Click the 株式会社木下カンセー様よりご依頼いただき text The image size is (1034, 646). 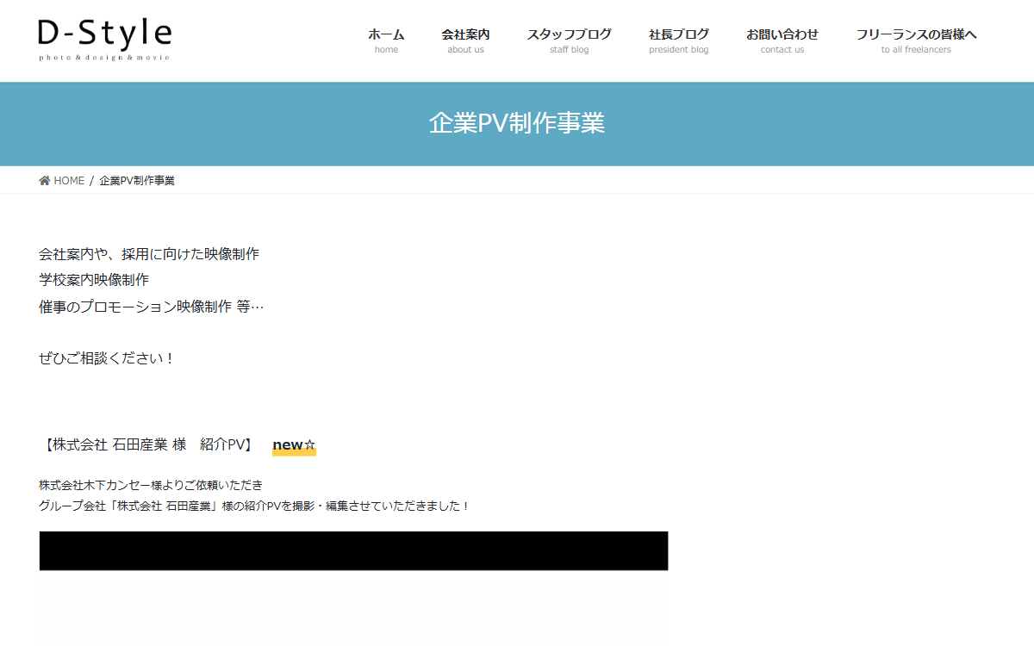pyautogui.click(x=151, y=485)
